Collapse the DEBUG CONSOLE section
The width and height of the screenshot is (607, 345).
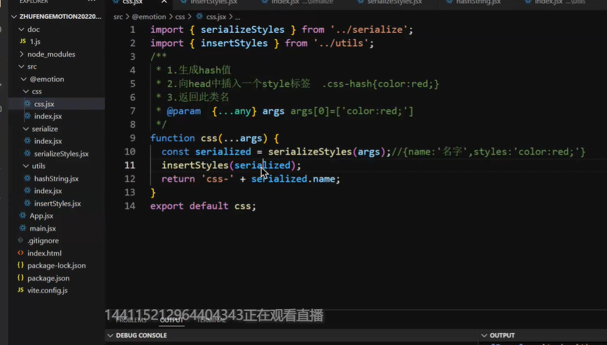[x=110, y=336]
